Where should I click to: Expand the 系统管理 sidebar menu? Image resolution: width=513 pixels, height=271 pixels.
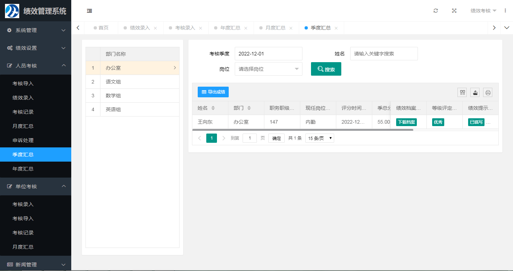(x=36, y=30)
